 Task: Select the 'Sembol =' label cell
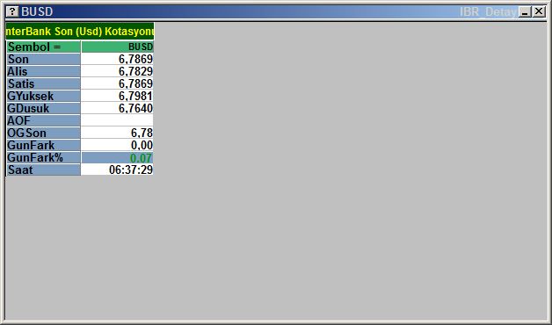44,47
